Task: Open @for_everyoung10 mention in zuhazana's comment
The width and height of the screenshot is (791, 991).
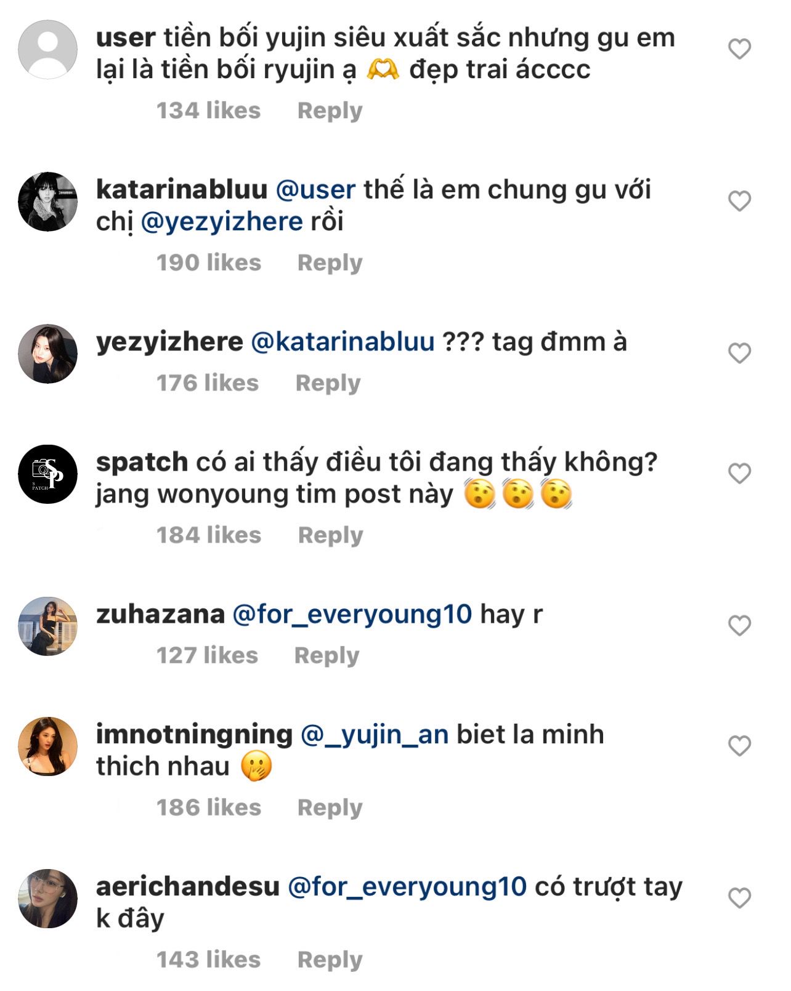Action: pyautogui.click(x=352, y=614)
